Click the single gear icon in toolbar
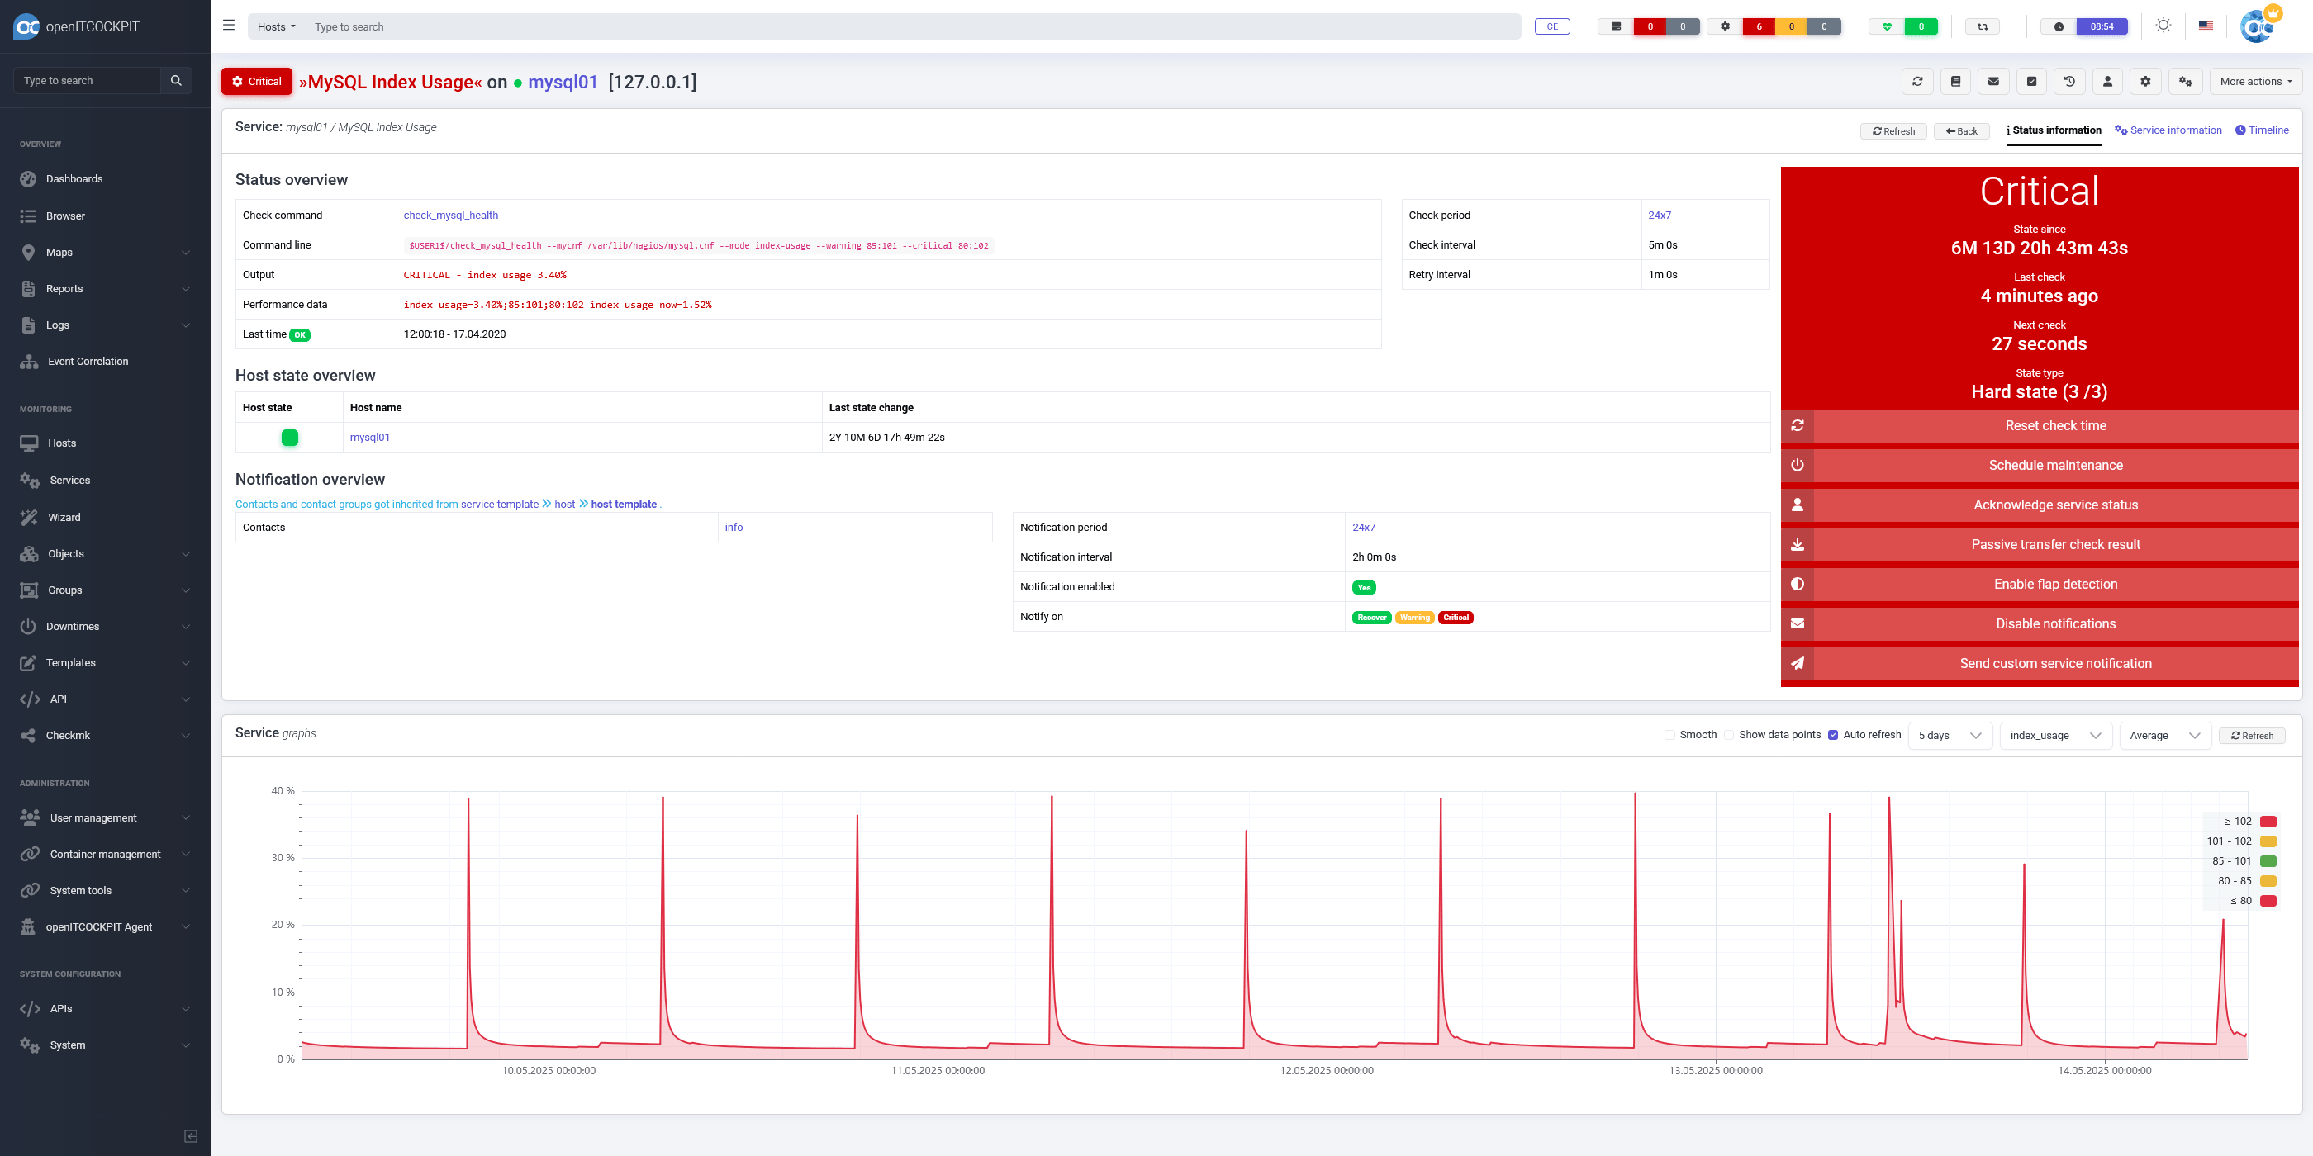Screen dimensions: 2313x1156 pyautogui.click(x=2145, y=82)
